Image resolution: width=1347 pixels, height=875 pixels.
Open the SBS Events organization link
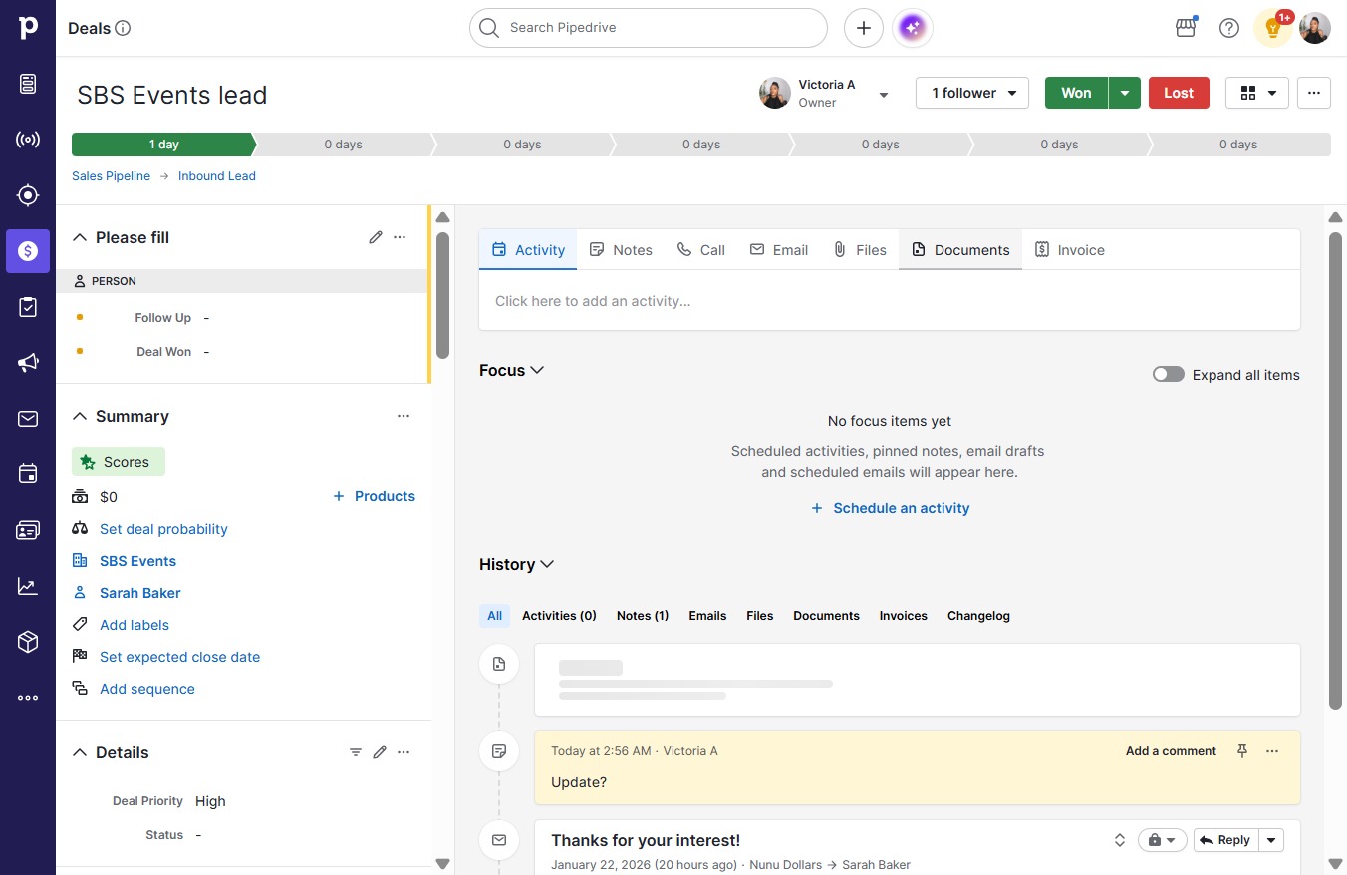coord(137,561)
